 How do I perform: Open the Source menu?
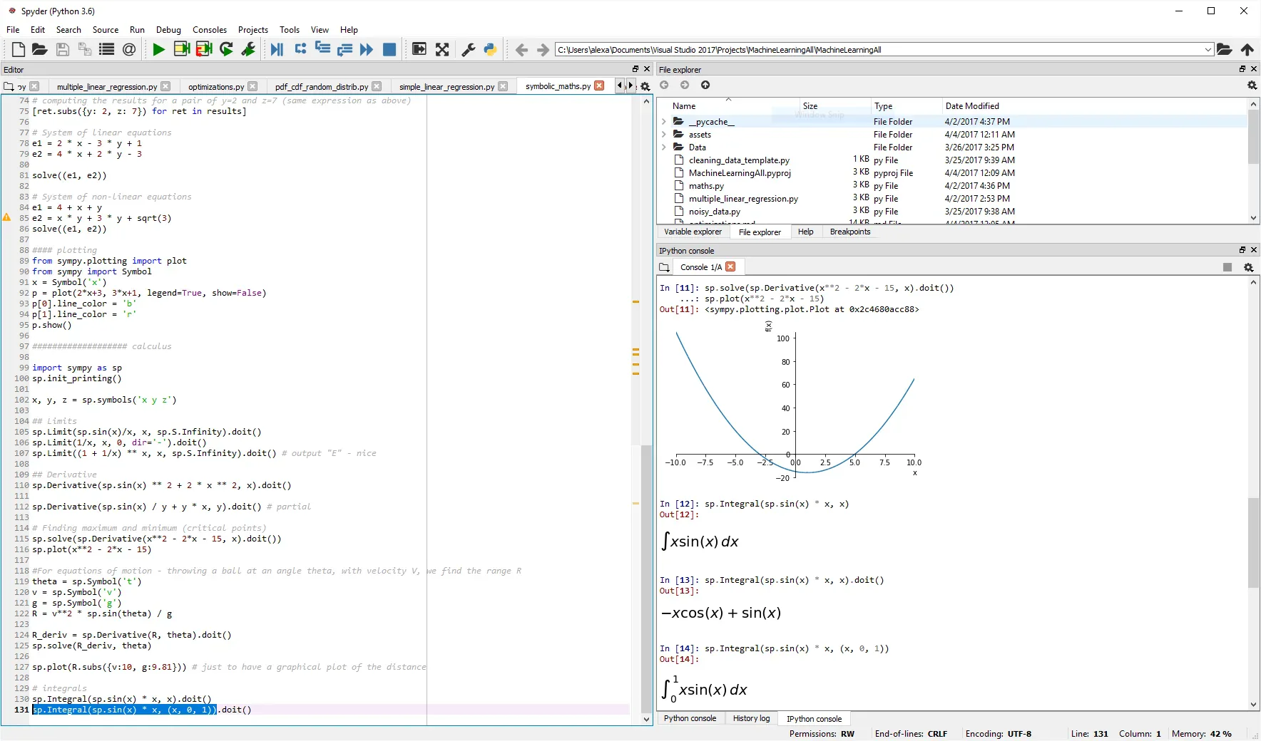tap(106, 30)
